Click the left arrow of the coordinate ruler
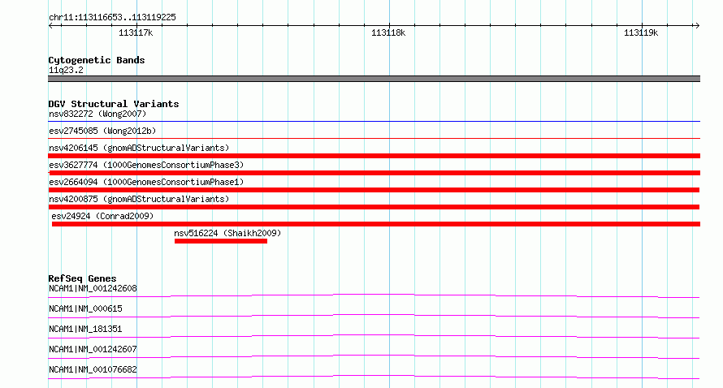 tap(50, 26)
